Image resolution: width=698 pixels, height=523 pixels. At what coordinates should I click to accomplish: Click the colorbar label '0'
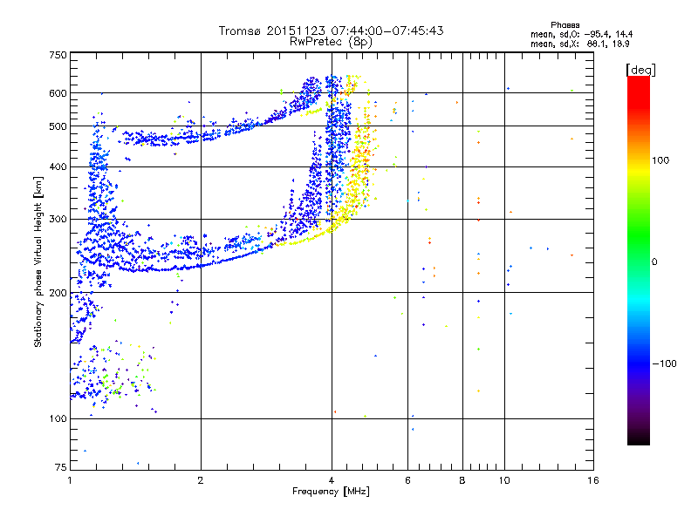[x=654, y=262]
